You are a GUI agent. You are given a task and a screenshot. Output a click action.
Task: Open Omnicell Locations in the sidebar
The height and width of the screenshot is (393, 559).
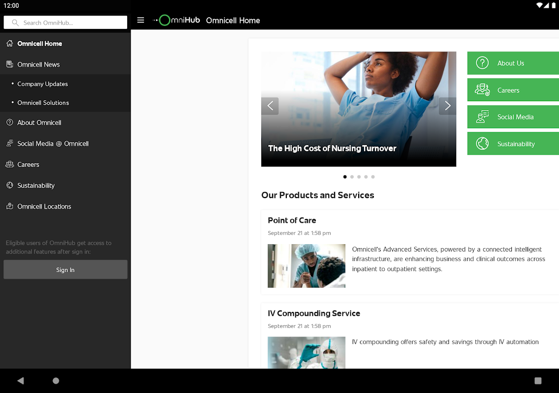tap(65, 206)
